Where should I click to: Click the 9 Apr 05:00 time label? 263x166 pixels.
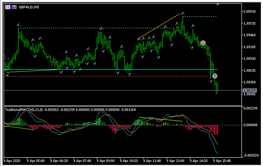click(x=36, y=161)
